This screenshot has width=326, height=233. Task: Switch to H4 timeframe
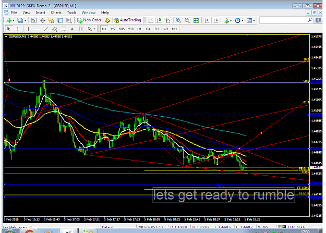(x=148, y=29)
